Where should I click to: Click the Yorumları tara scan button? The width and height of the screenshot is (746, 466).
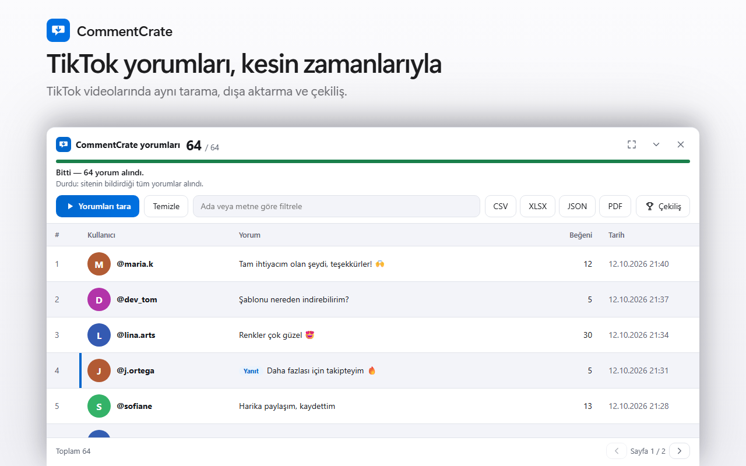(98, 206)
